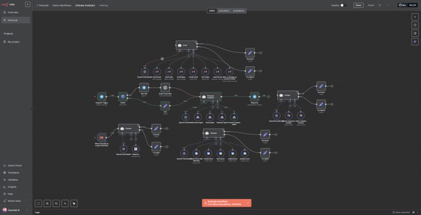
Task: Open the workflow history icon
Action: pyautogui.click(x=379, y=5)
